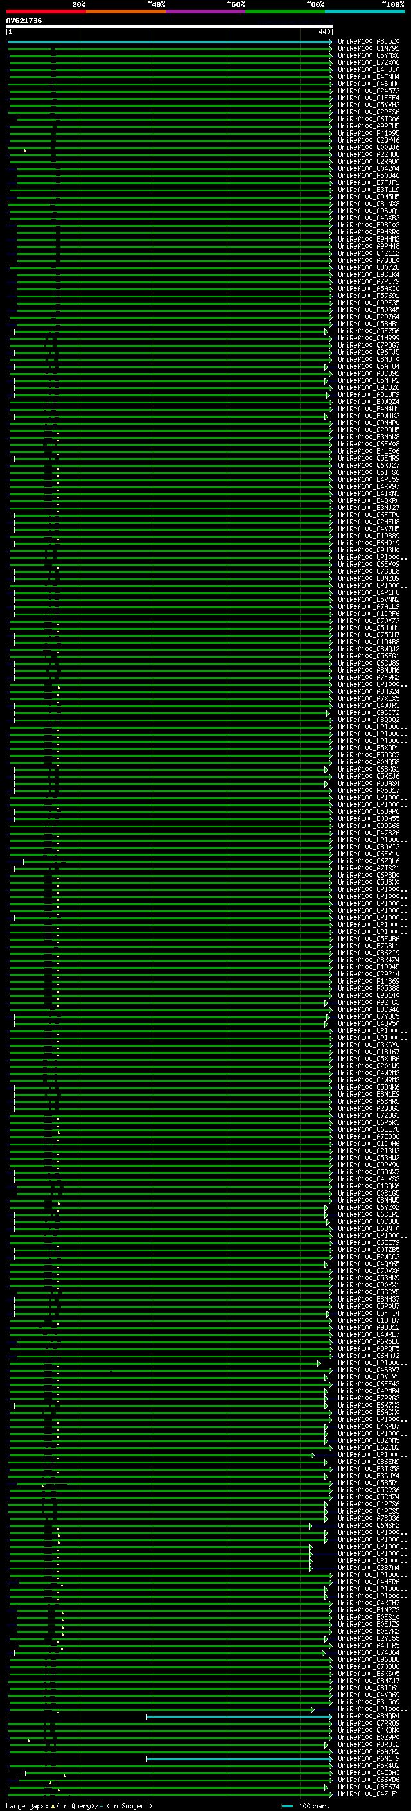Screen dimensions: 411x1811
Task: Select hit label UniRef100_C3KGY0
Action: (x=369, y=1045)
